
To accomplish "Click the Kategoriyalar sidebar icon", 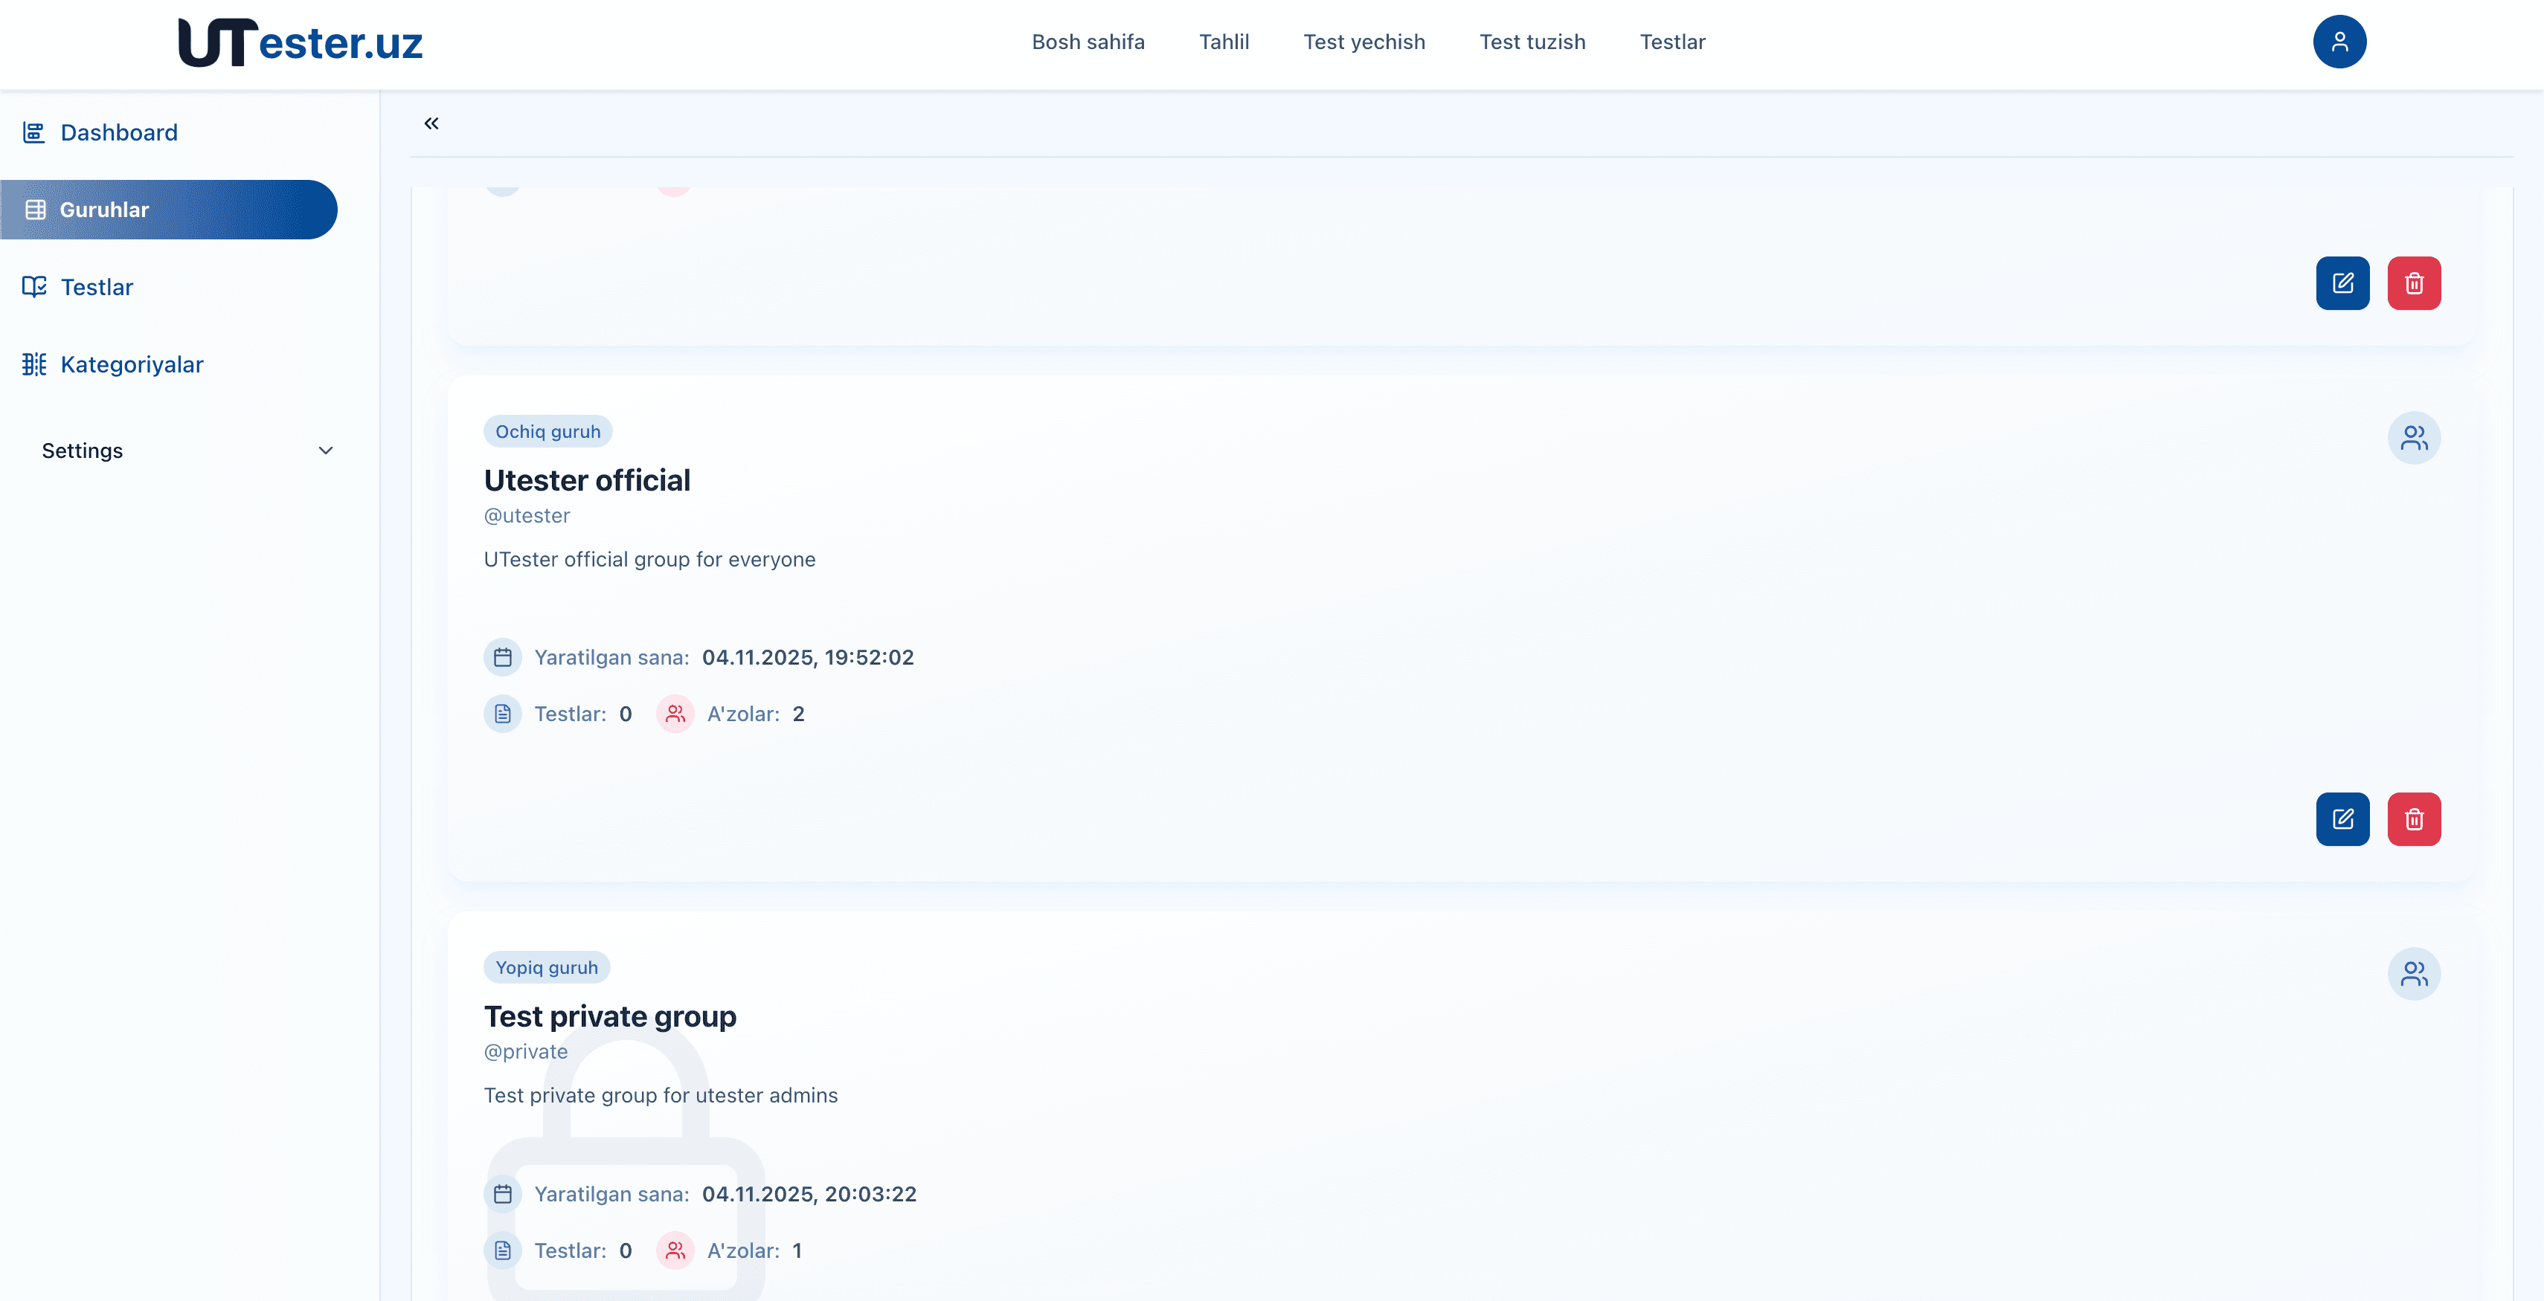I will click(34, 364).
